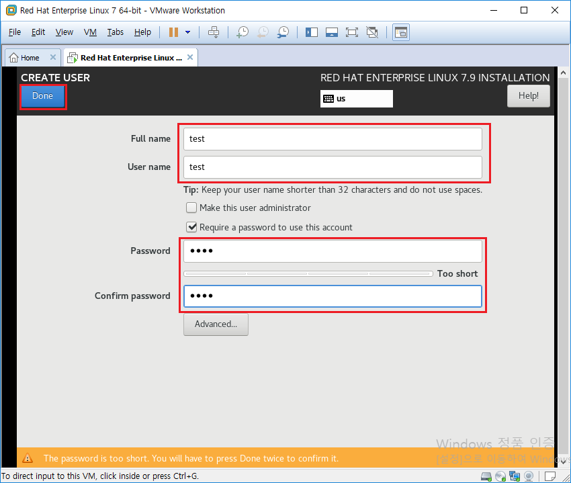The height and width of the screenshot is (483, 571).
Task: Click the blue Done button
Action: [42, 96]
